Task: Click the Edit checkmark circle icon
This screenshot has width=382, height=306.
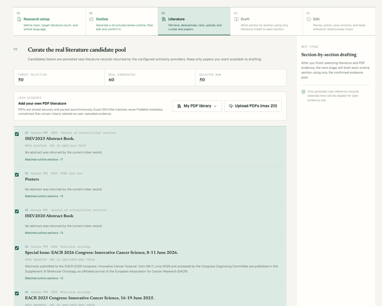Action: [x=309, y=19]
